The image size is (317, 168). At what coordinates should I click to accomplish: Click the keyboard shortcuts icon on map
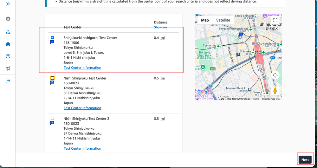click(x=223, y=99)
